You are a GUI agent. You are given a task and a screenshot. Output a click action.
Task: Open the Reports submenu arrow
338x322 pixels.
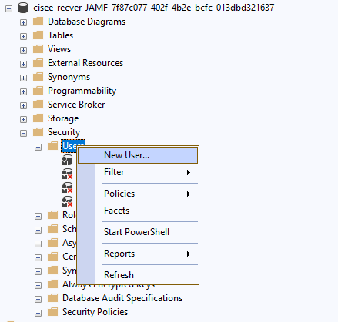(189, 254)
